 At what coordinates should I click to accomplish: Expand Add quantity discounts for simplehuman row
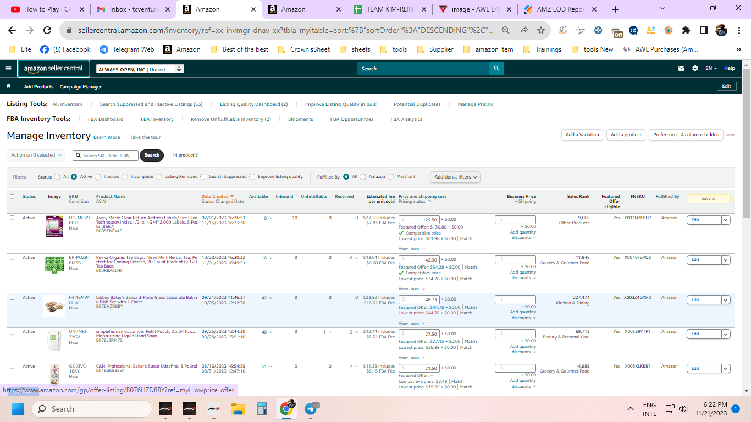tap(522, 349)
